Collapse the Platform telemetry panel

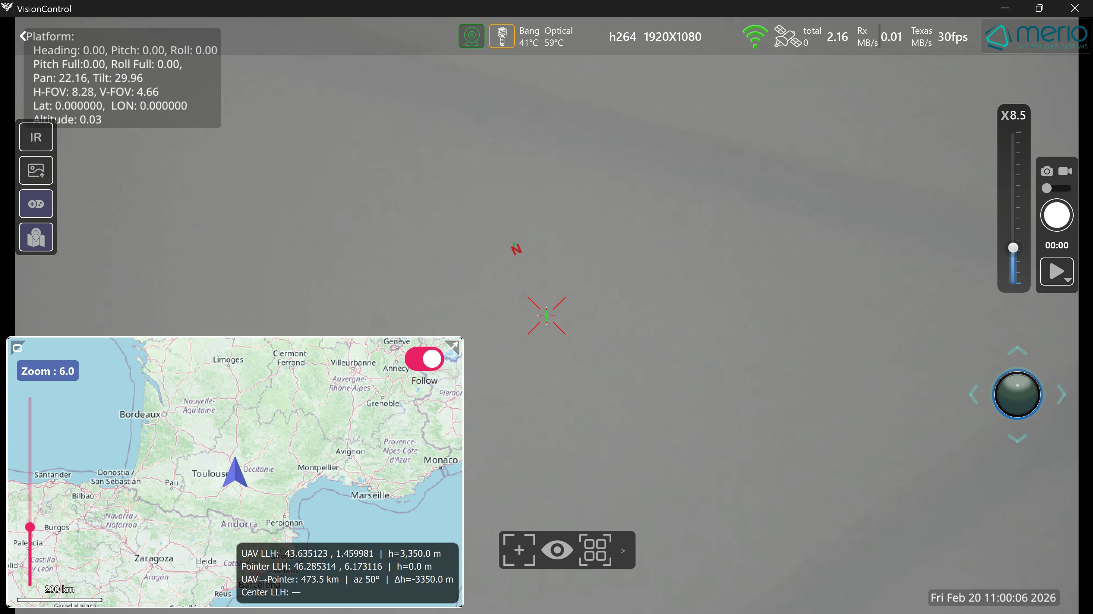(23, 35)
